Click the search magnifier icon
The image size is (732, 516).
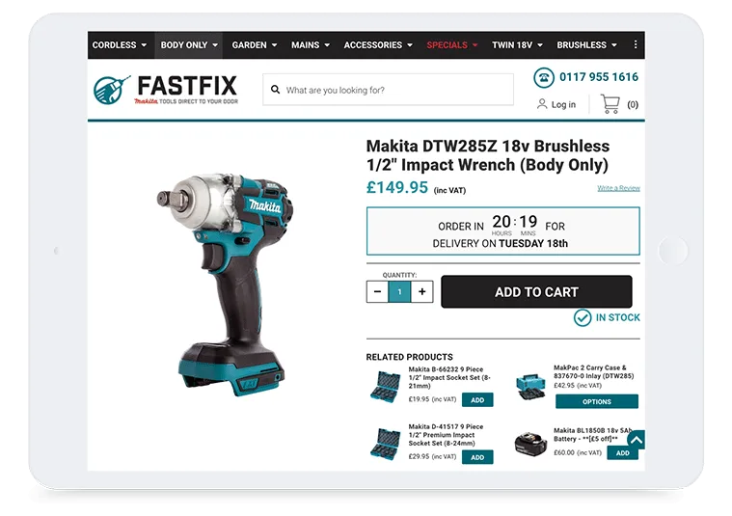coord(276,90)
